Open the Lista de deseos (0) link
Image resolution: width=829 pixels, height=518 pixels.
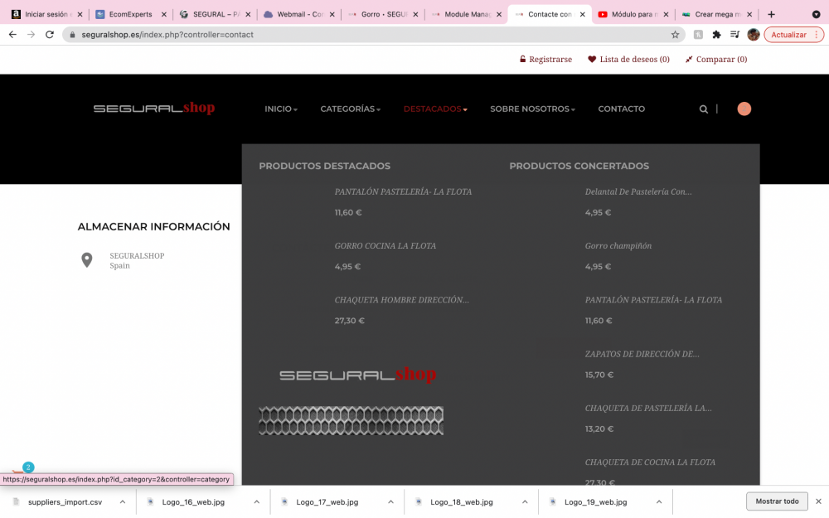click(x=634, y=59)
